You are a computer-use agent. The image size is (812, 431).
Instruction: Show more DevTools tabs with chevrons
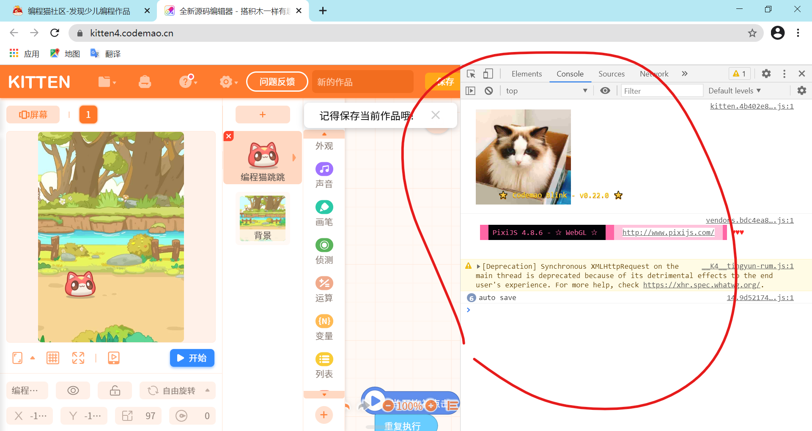point(685,74)
